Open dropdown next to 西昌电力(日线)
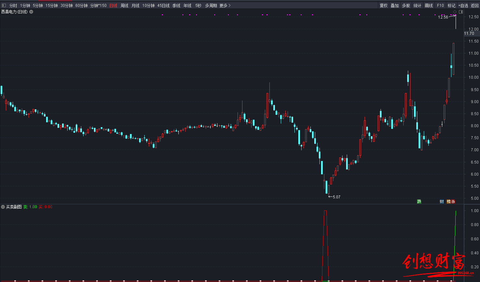 click(x=31, y=12)
